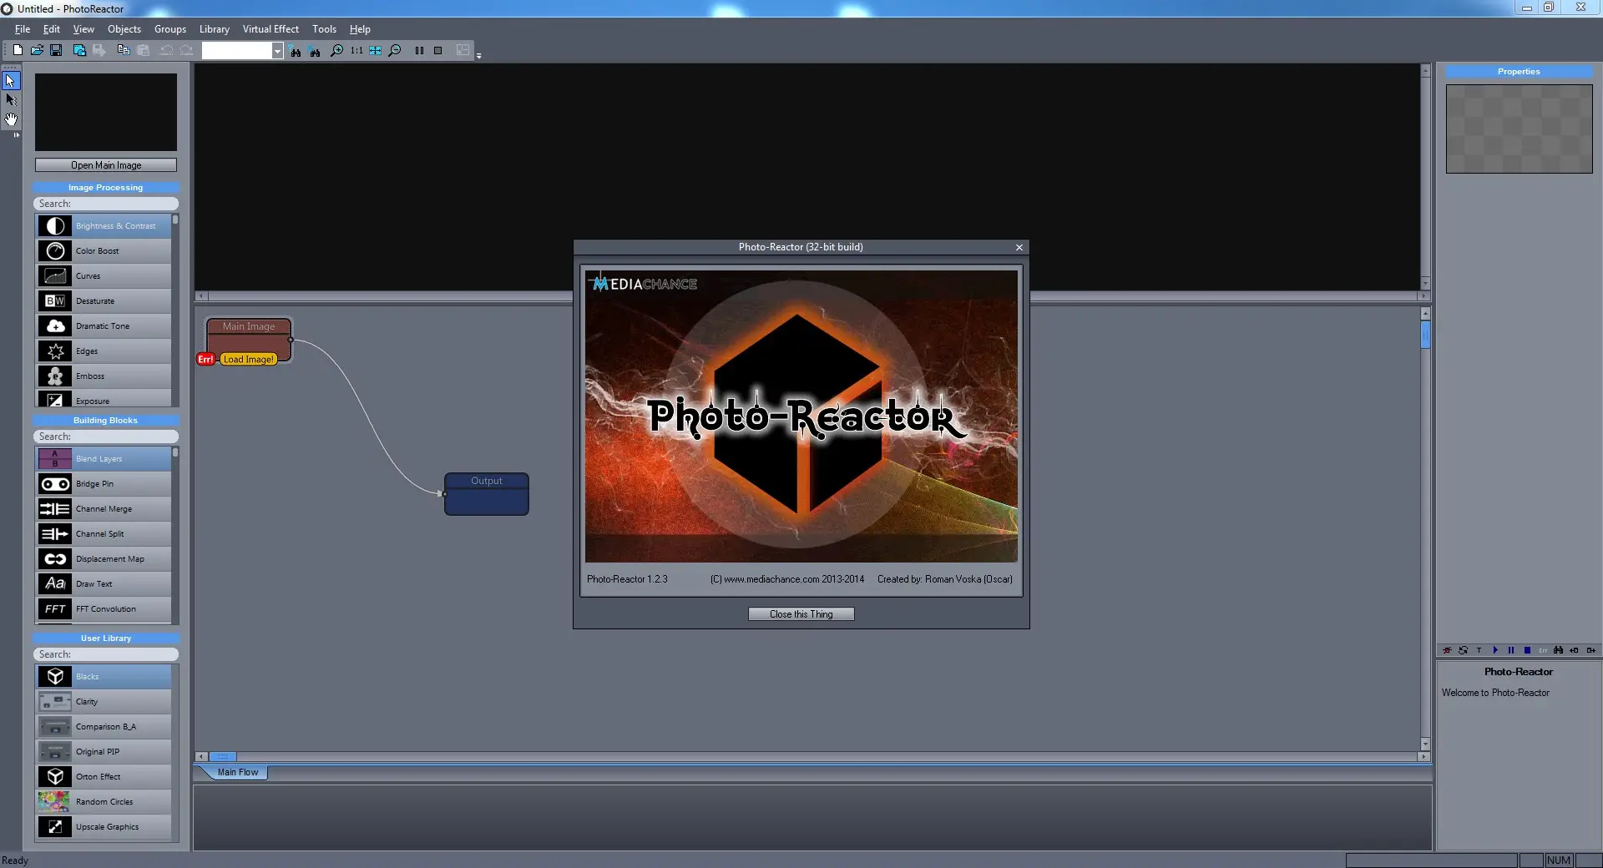Select the Channel Merge block
This screenshot has height=868, width=1603.
click(104, 509)
